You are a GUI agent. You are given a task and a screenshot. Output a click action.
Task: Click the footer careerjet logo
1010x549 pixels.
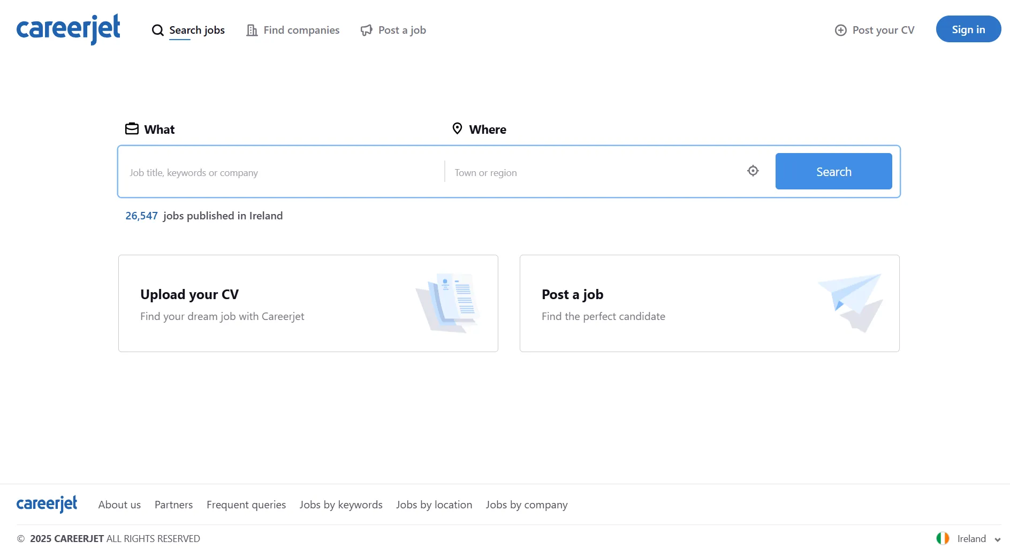(47, 504)
